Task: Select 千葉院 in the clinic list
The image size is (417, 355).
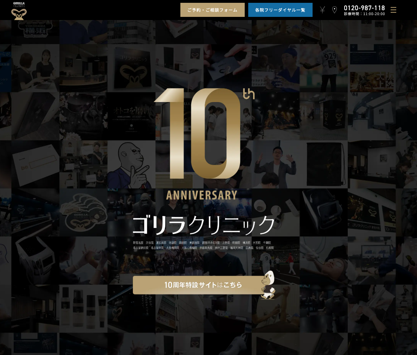Action: (x=267, y=243)
